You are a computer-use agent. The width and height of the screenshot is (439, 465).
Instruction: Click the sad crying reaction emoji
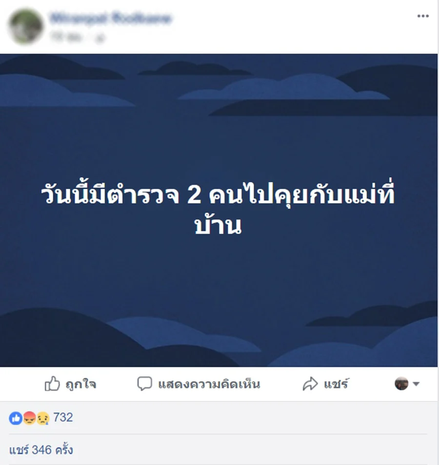(x=42, y=418)
